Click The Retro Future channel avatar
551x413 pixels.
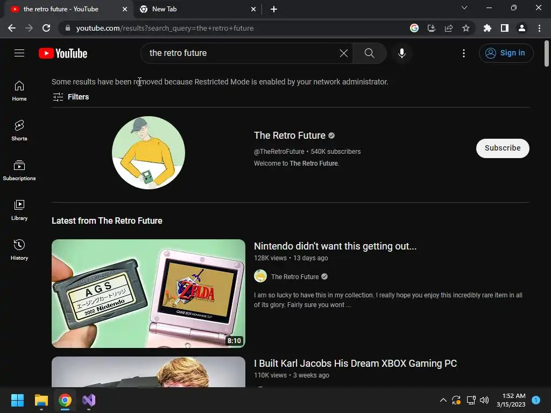[149, 153]
